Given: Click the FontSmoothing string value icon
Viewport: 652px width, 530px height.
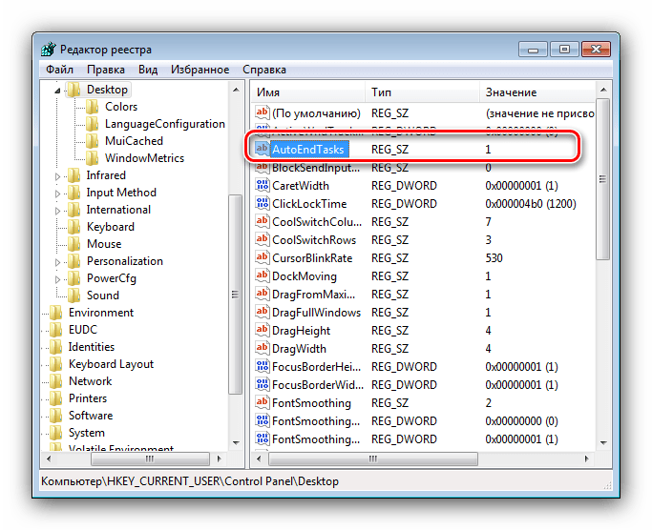Looking at the screenshot, I should 262,402.
